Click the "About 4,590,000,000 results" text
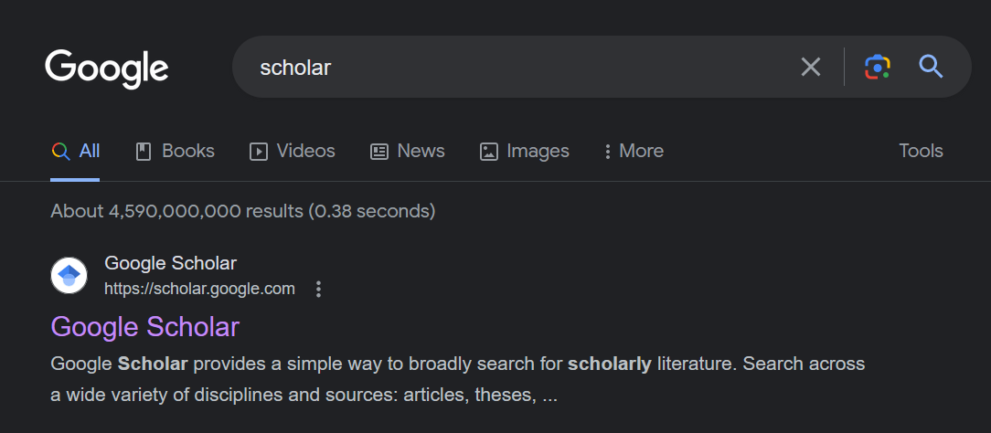The height and width of the screenshot is (433, 991). click(242, 211)
